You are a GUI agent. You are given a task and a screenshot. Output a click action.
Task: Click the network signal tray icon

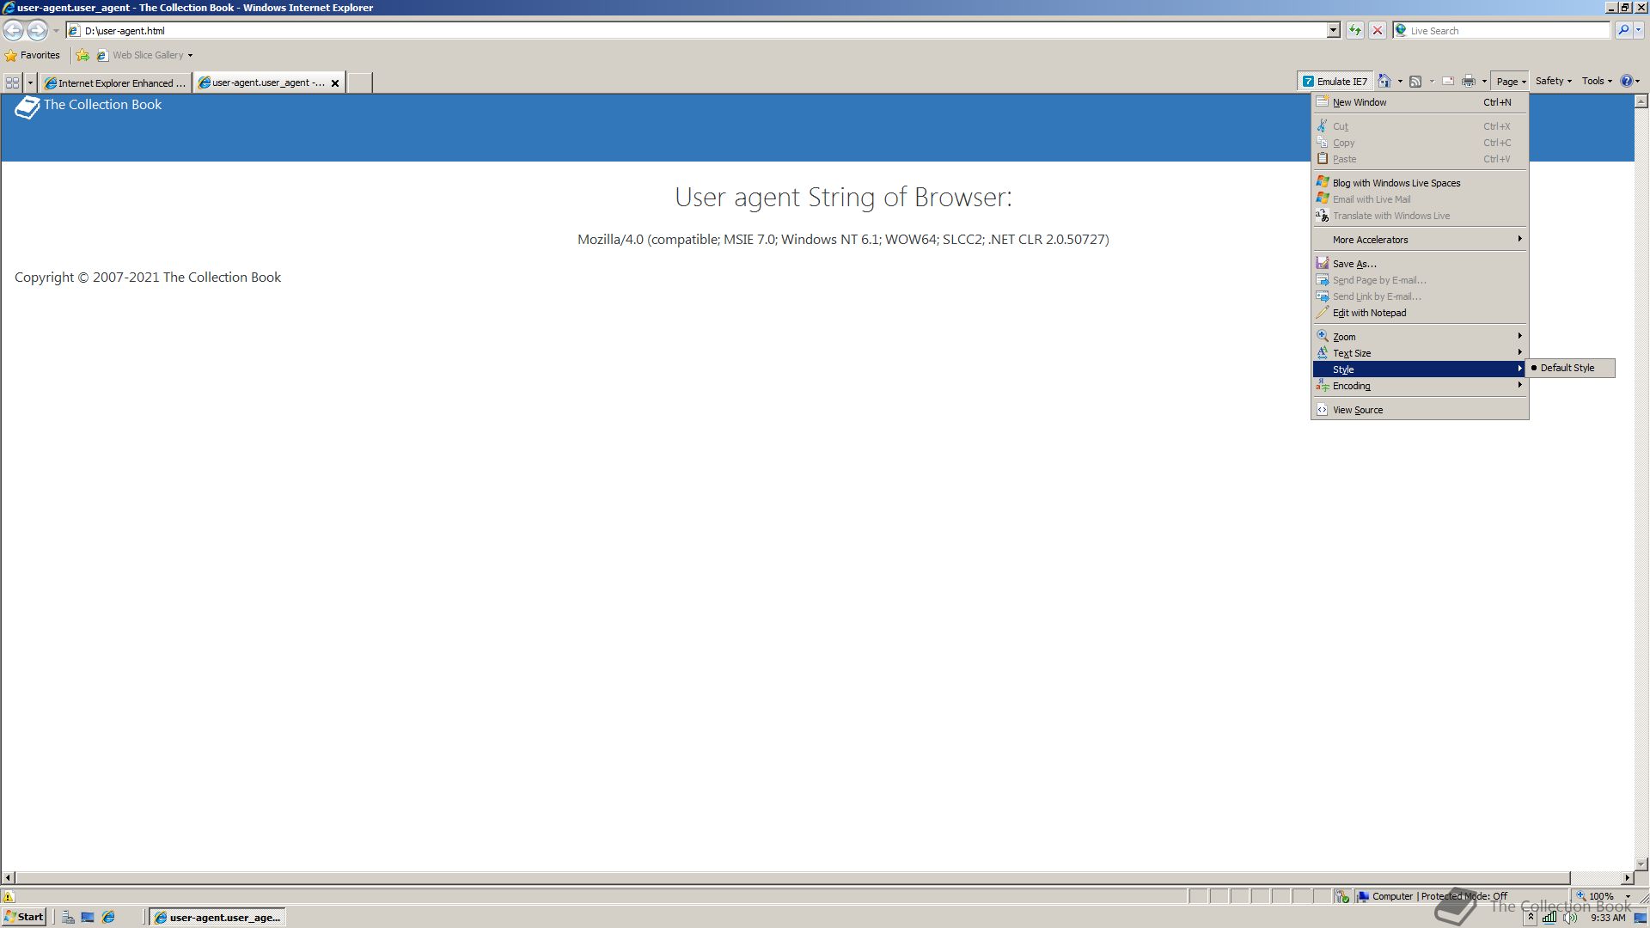(x=1549, y=918)
